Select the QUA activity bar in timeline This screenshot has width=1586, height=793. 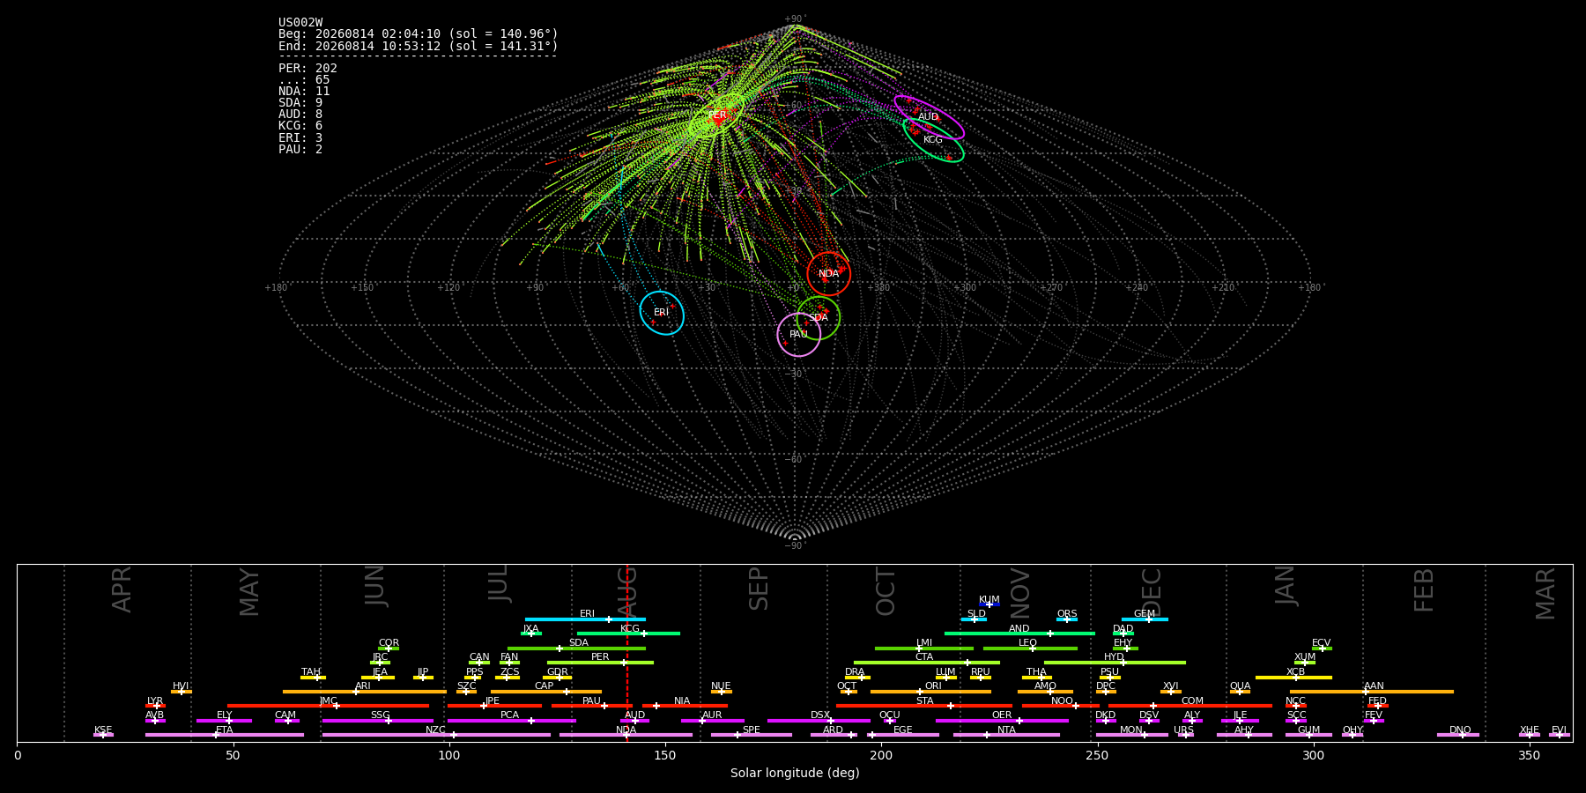1240,692
